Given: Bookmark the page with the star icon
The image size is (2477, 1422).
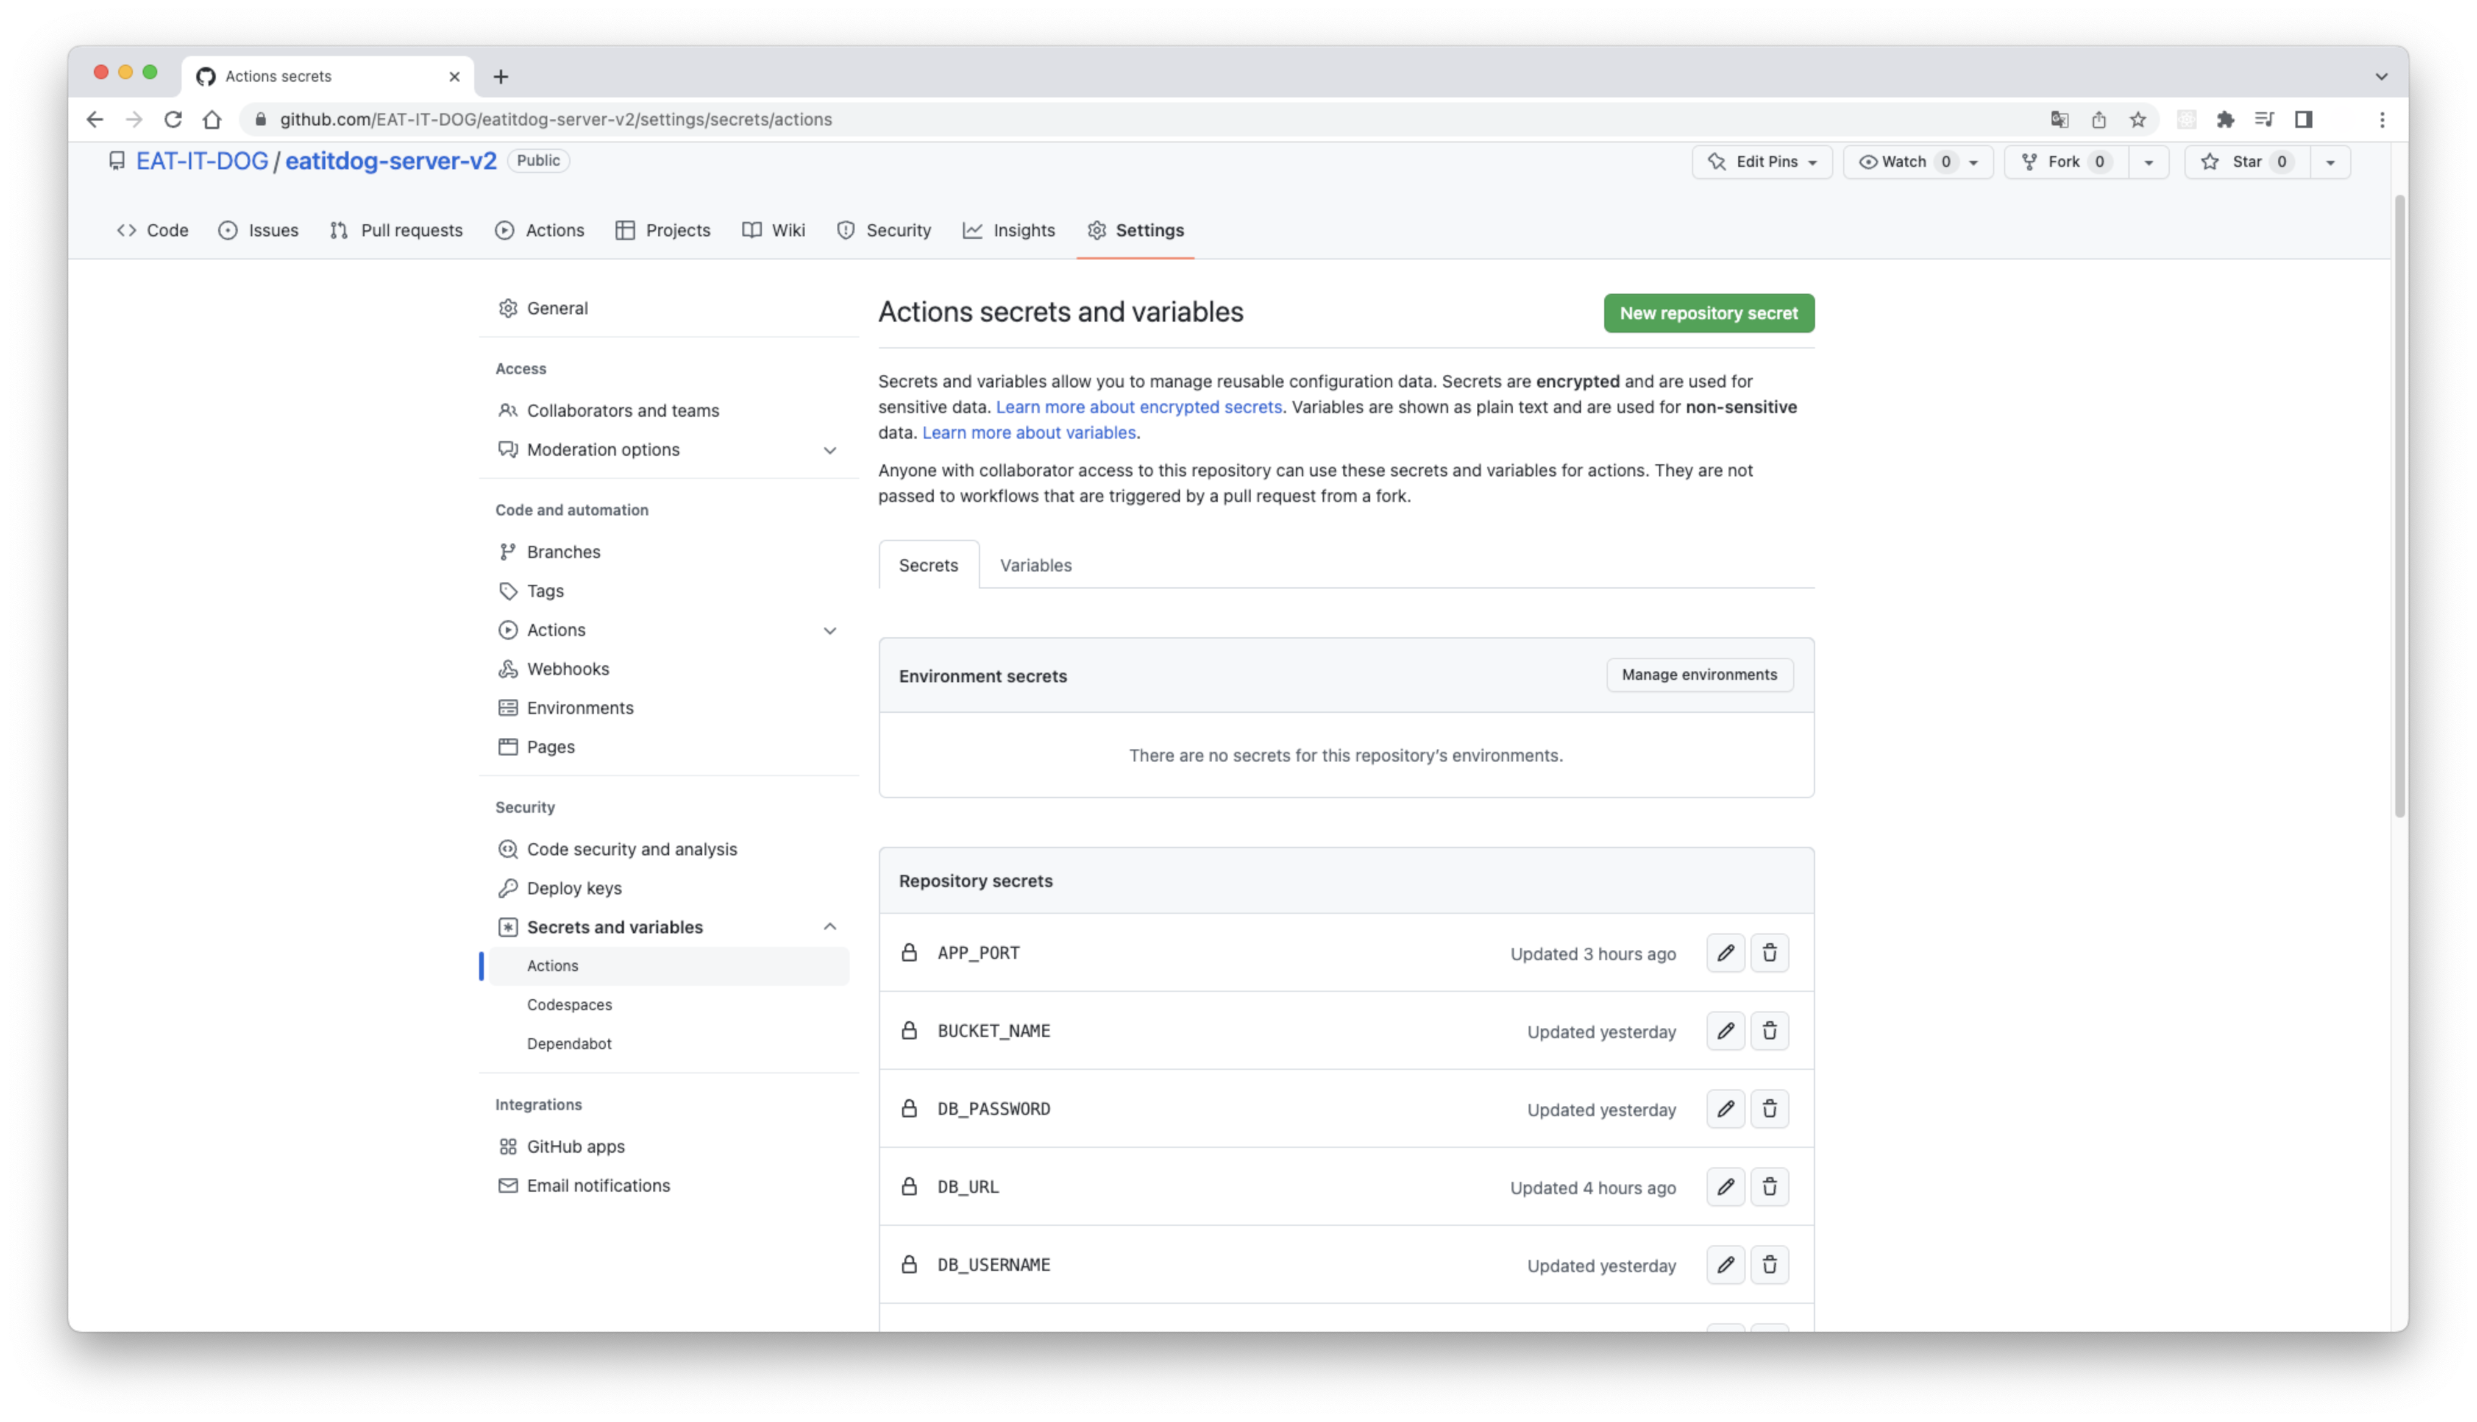Looking at the screenshot, I should click(x=2138, y=119).
